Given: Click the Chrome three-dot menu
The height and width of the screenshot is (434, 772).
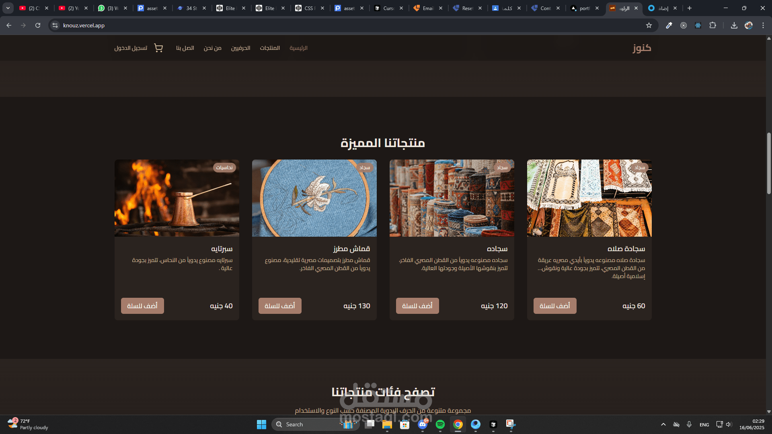Looking at the screenshot, I should point(763,25).
